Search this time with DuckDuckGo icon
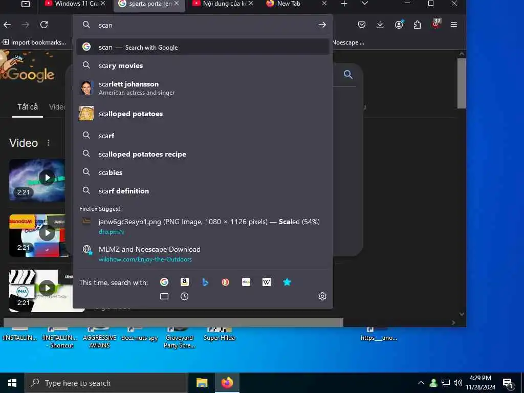524x393 pixels. pos(226,282)
